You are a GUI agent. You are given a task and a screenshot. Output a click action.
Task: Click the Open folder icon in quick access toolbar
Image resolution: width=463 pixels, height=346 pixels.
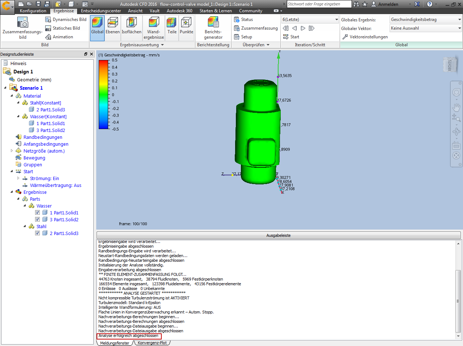click(x=30, y=4)
